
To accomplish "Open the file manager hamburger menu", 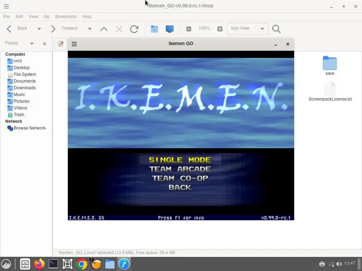I will point(6,6).
